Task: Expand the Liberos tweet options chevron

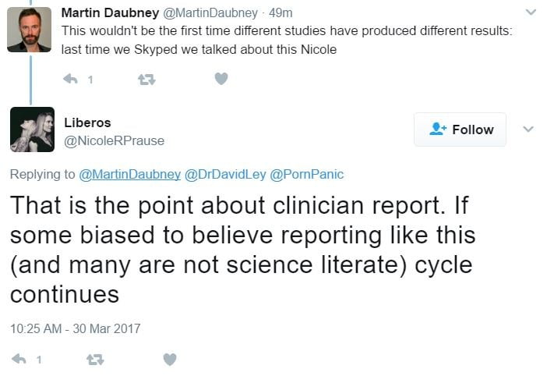Action: 528,129
